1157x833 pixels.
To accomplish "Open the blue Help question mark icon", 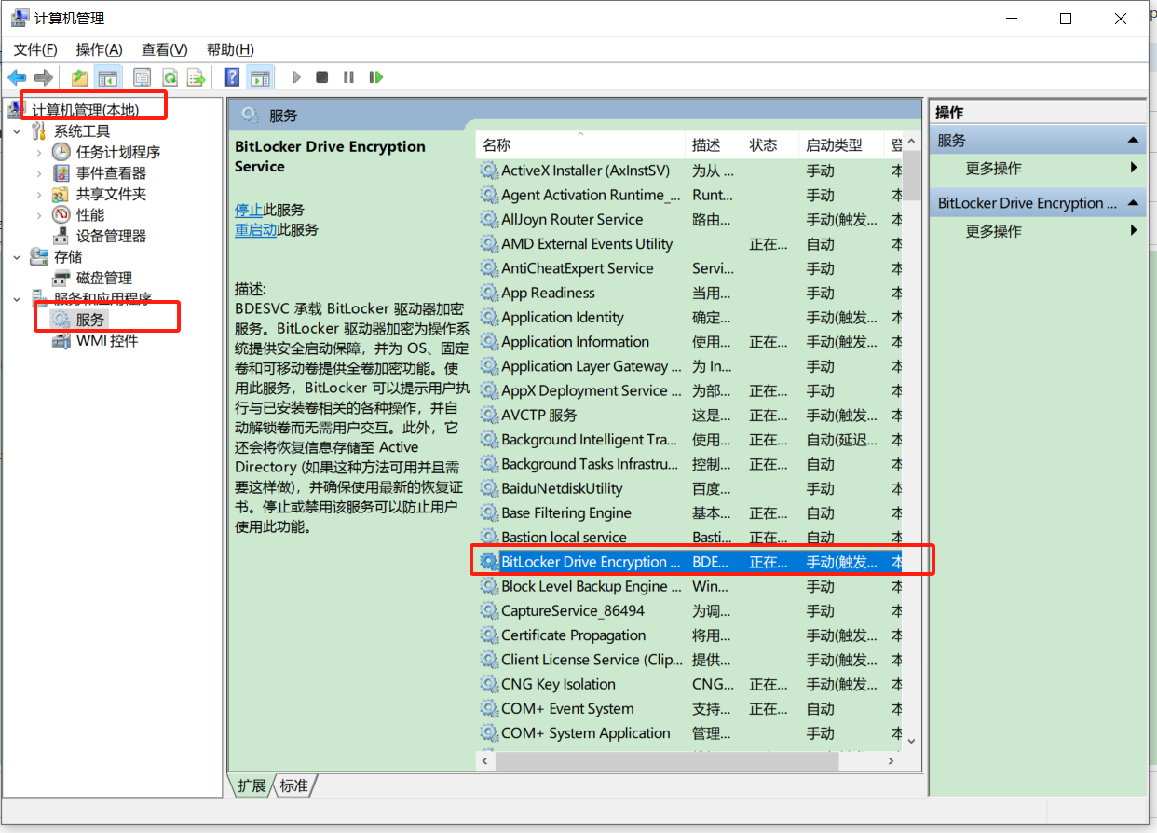I will (x=232, y=77).
